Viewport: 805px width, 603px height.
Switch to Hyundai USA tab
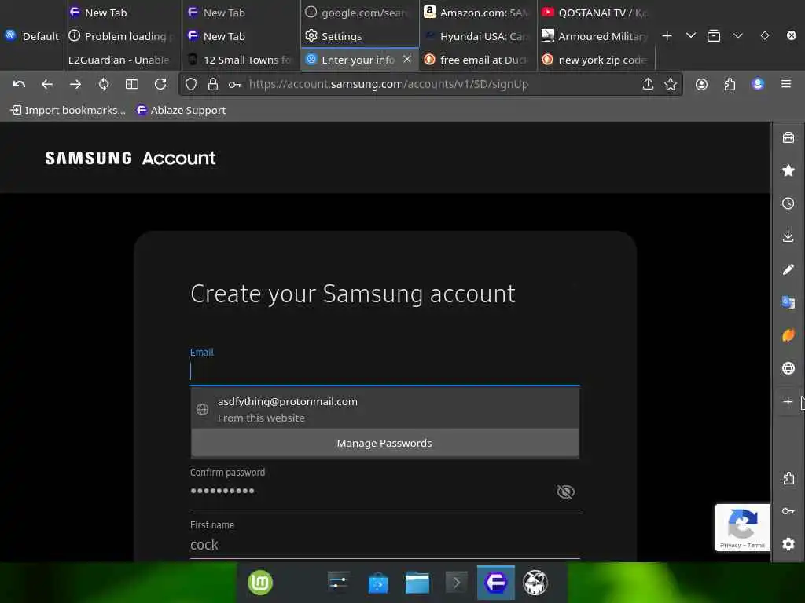(478, 36)
